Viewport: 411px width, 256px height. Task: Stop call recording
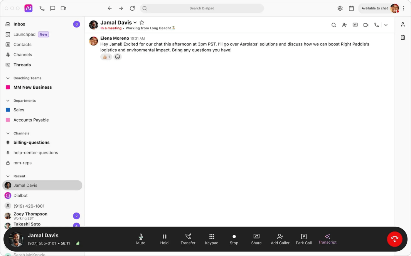coord(234,239)
